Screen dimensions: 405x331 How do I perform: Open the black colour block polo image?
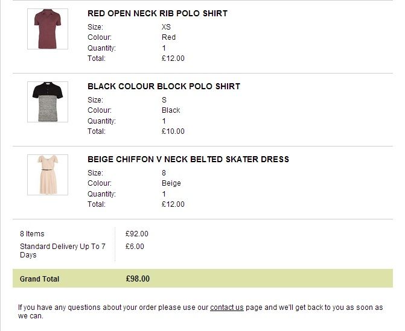click(x=47, y=102)
